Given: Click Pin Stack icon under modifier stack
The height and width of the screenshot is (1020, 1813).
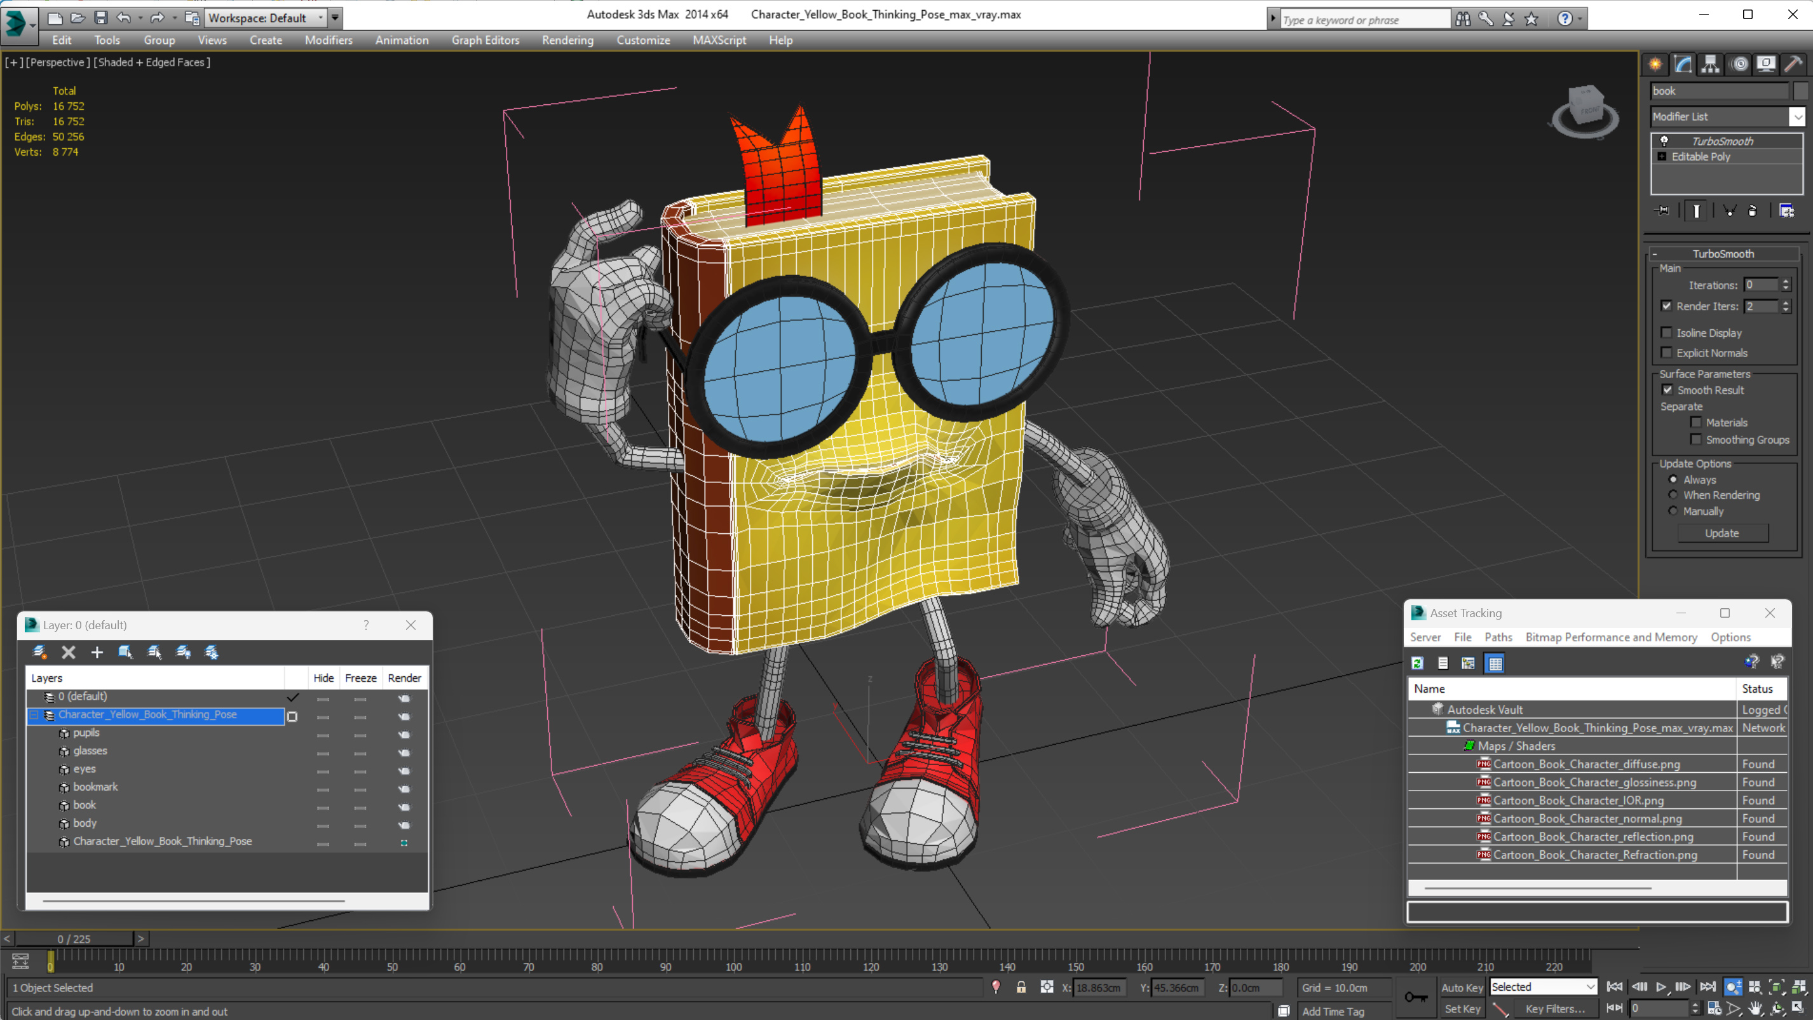Looking at the screenshot, I should (x=1662, y=210).
